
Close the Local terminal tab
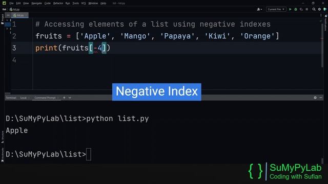[x=29, y=98]
